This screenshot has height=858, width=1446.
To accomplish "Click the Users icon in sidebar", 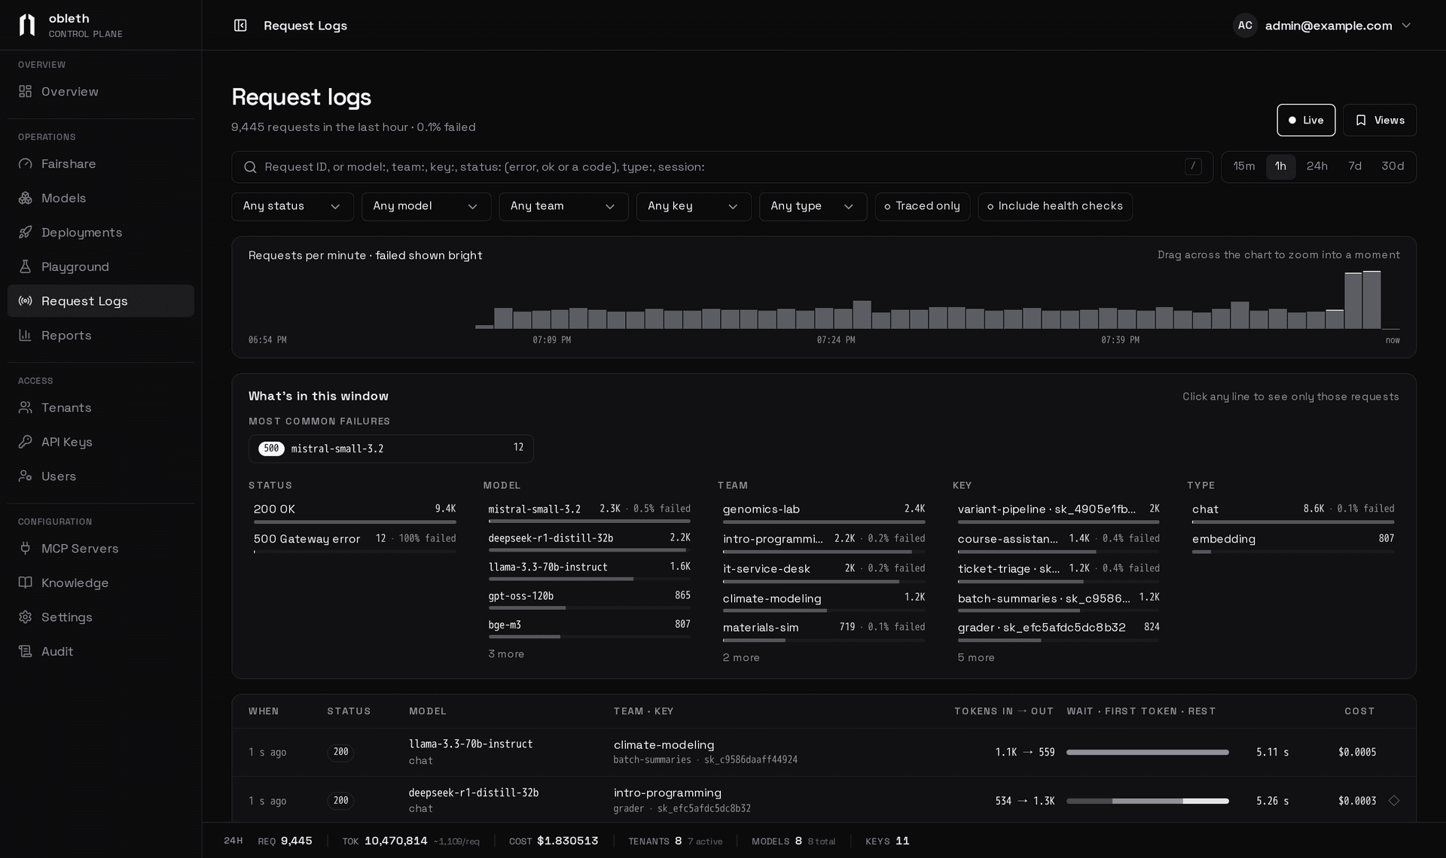I will tap(26, 476).
